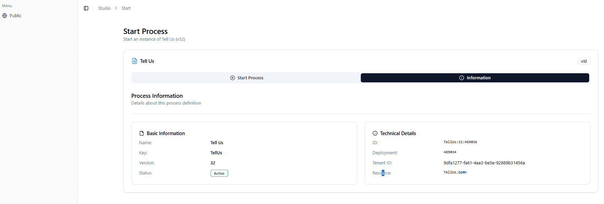Screen dimensions: 604x204
Task: Click the document icon next to Tell Us
Action: (134, 61)
